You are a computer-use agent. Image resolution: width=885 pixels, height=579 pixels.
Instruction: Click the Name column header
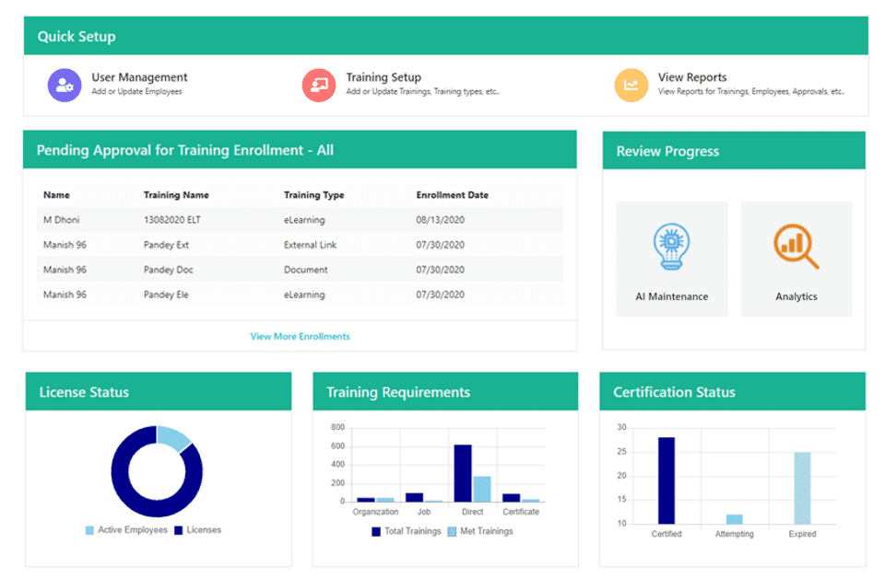click(x=56, y=195)
